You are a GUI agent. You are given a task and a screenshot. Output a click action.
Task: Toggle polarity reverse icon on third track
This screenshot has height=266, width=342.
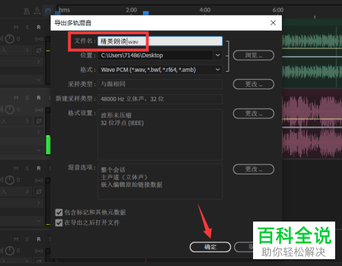click(39, 191)
